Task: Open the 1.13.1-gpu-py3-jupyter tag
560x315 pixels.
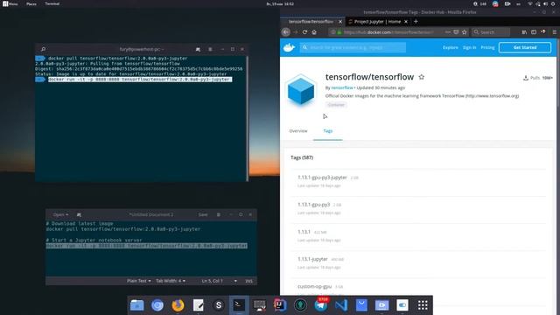Action: pos(322,178)
